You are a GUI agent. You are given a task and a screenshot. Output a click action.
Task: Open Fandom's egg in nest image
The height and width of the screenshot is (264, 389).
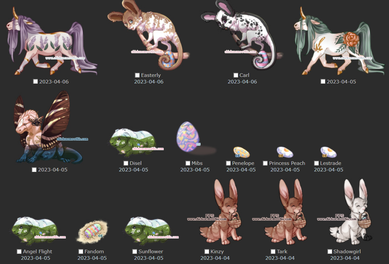tap(92, 232)
